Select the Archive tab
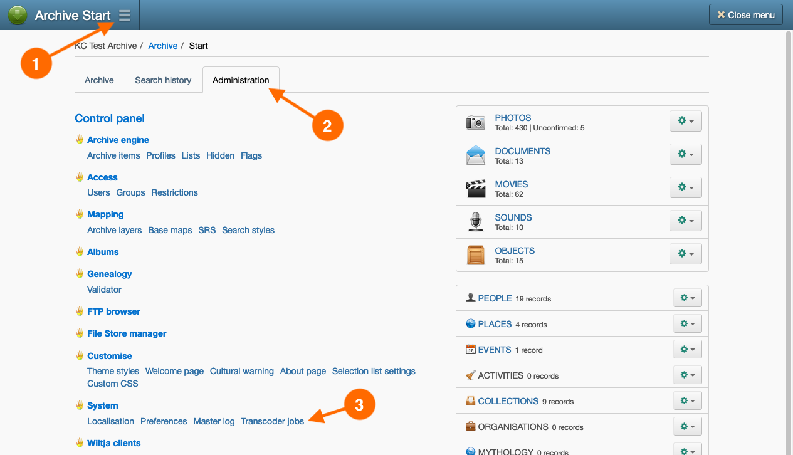 (99, 80)
